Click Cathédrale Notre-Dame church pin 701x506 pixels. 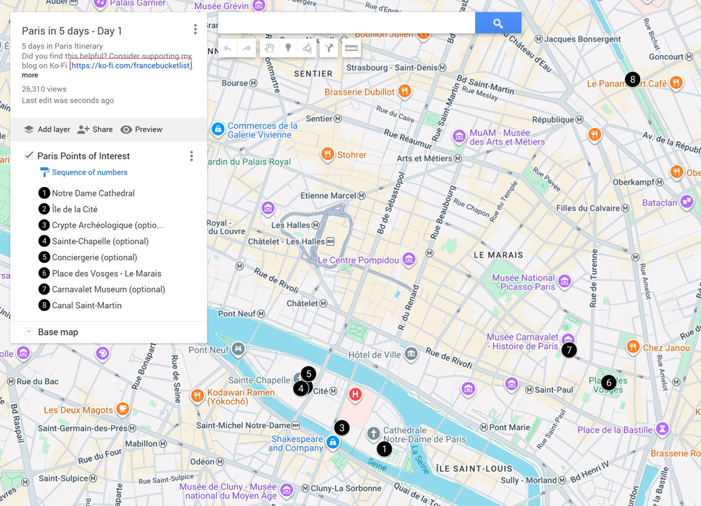pos(373,433)
